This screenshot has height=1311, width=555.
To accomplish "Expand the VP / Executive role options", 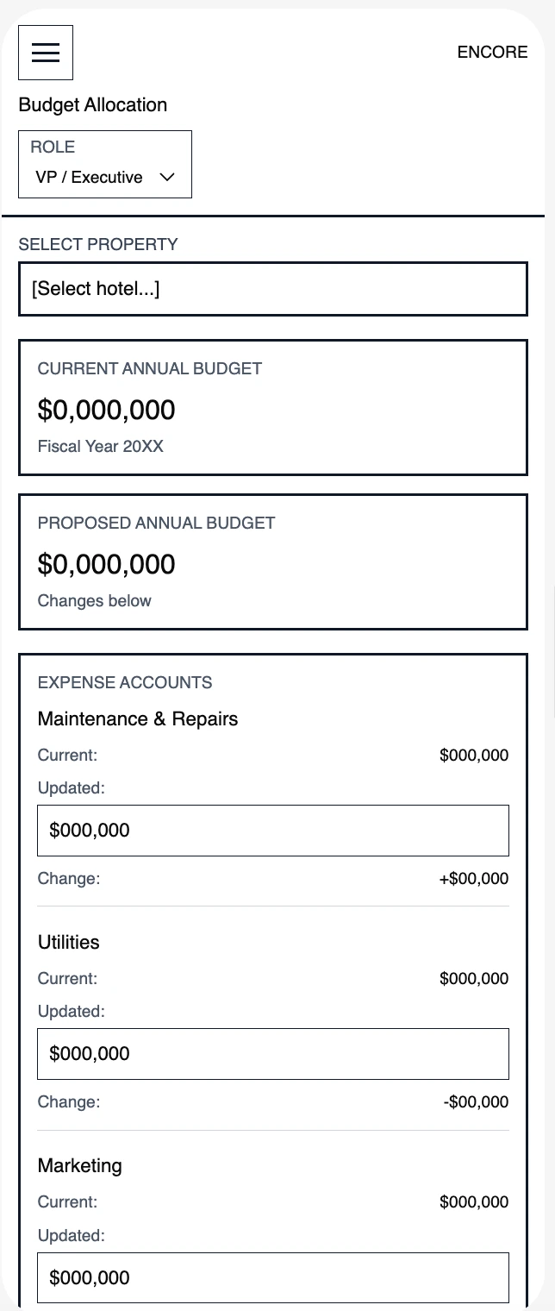I will click(105, 177).
